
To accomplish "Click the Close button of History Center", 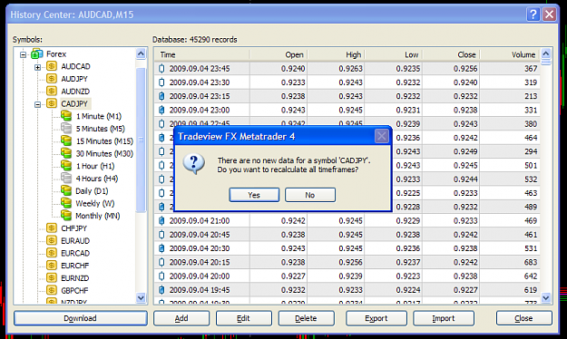I will pyautogui.click(x=523, y=318).
